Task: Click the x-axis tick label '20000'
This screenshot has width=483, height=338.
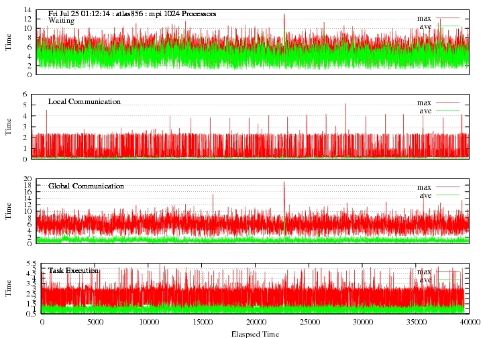Action: click(x=256, y=323)
